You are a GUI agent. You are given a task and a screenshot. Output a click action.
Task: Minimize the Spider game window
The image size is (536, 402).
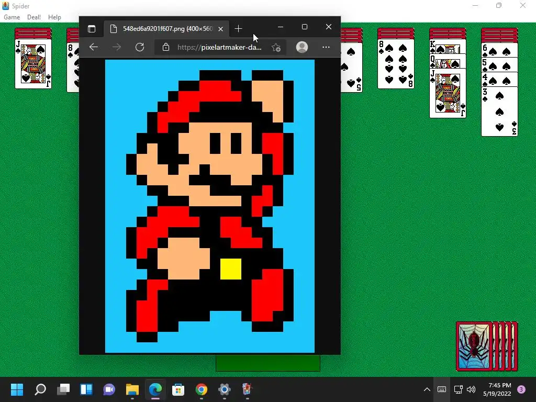(x=475, y=5)
